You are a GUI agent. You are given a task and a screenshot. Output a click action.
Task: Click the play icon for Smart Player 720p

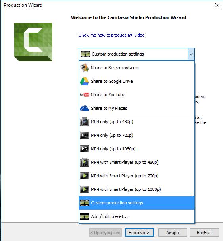85,176
